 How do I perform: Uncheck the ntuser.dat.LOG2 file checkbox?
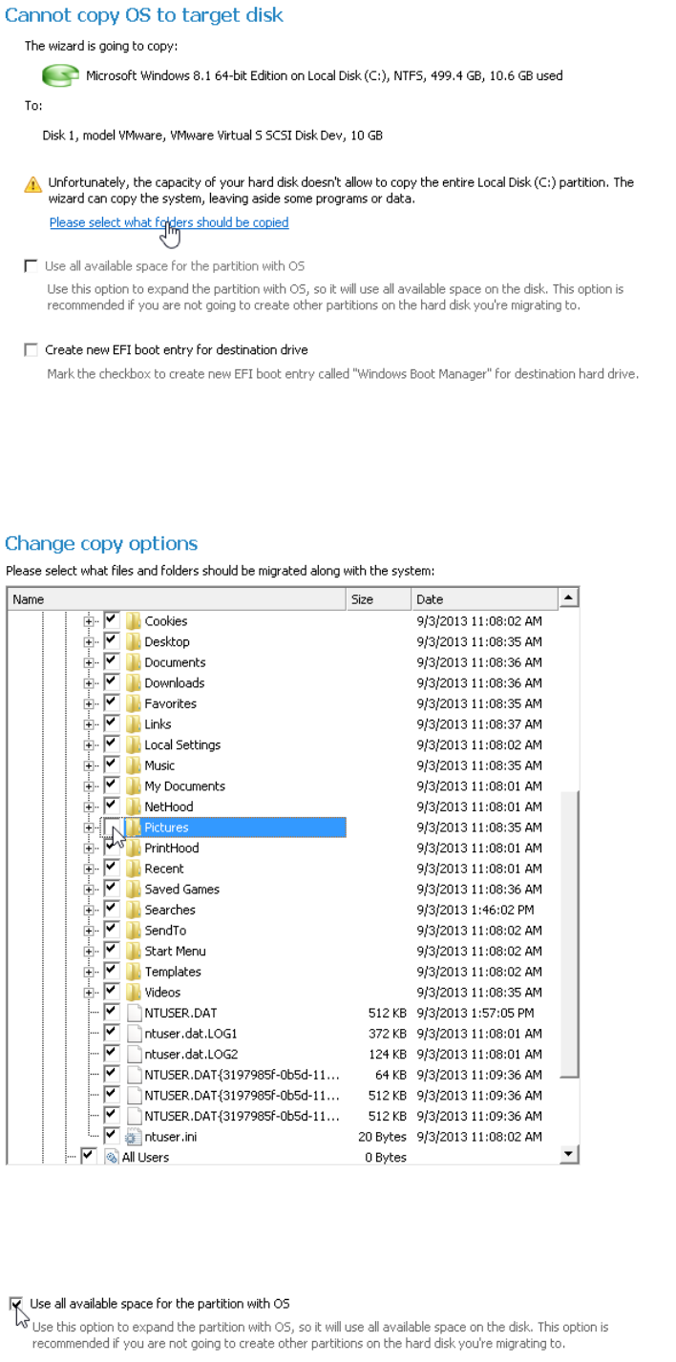(x=112, y=1054)
